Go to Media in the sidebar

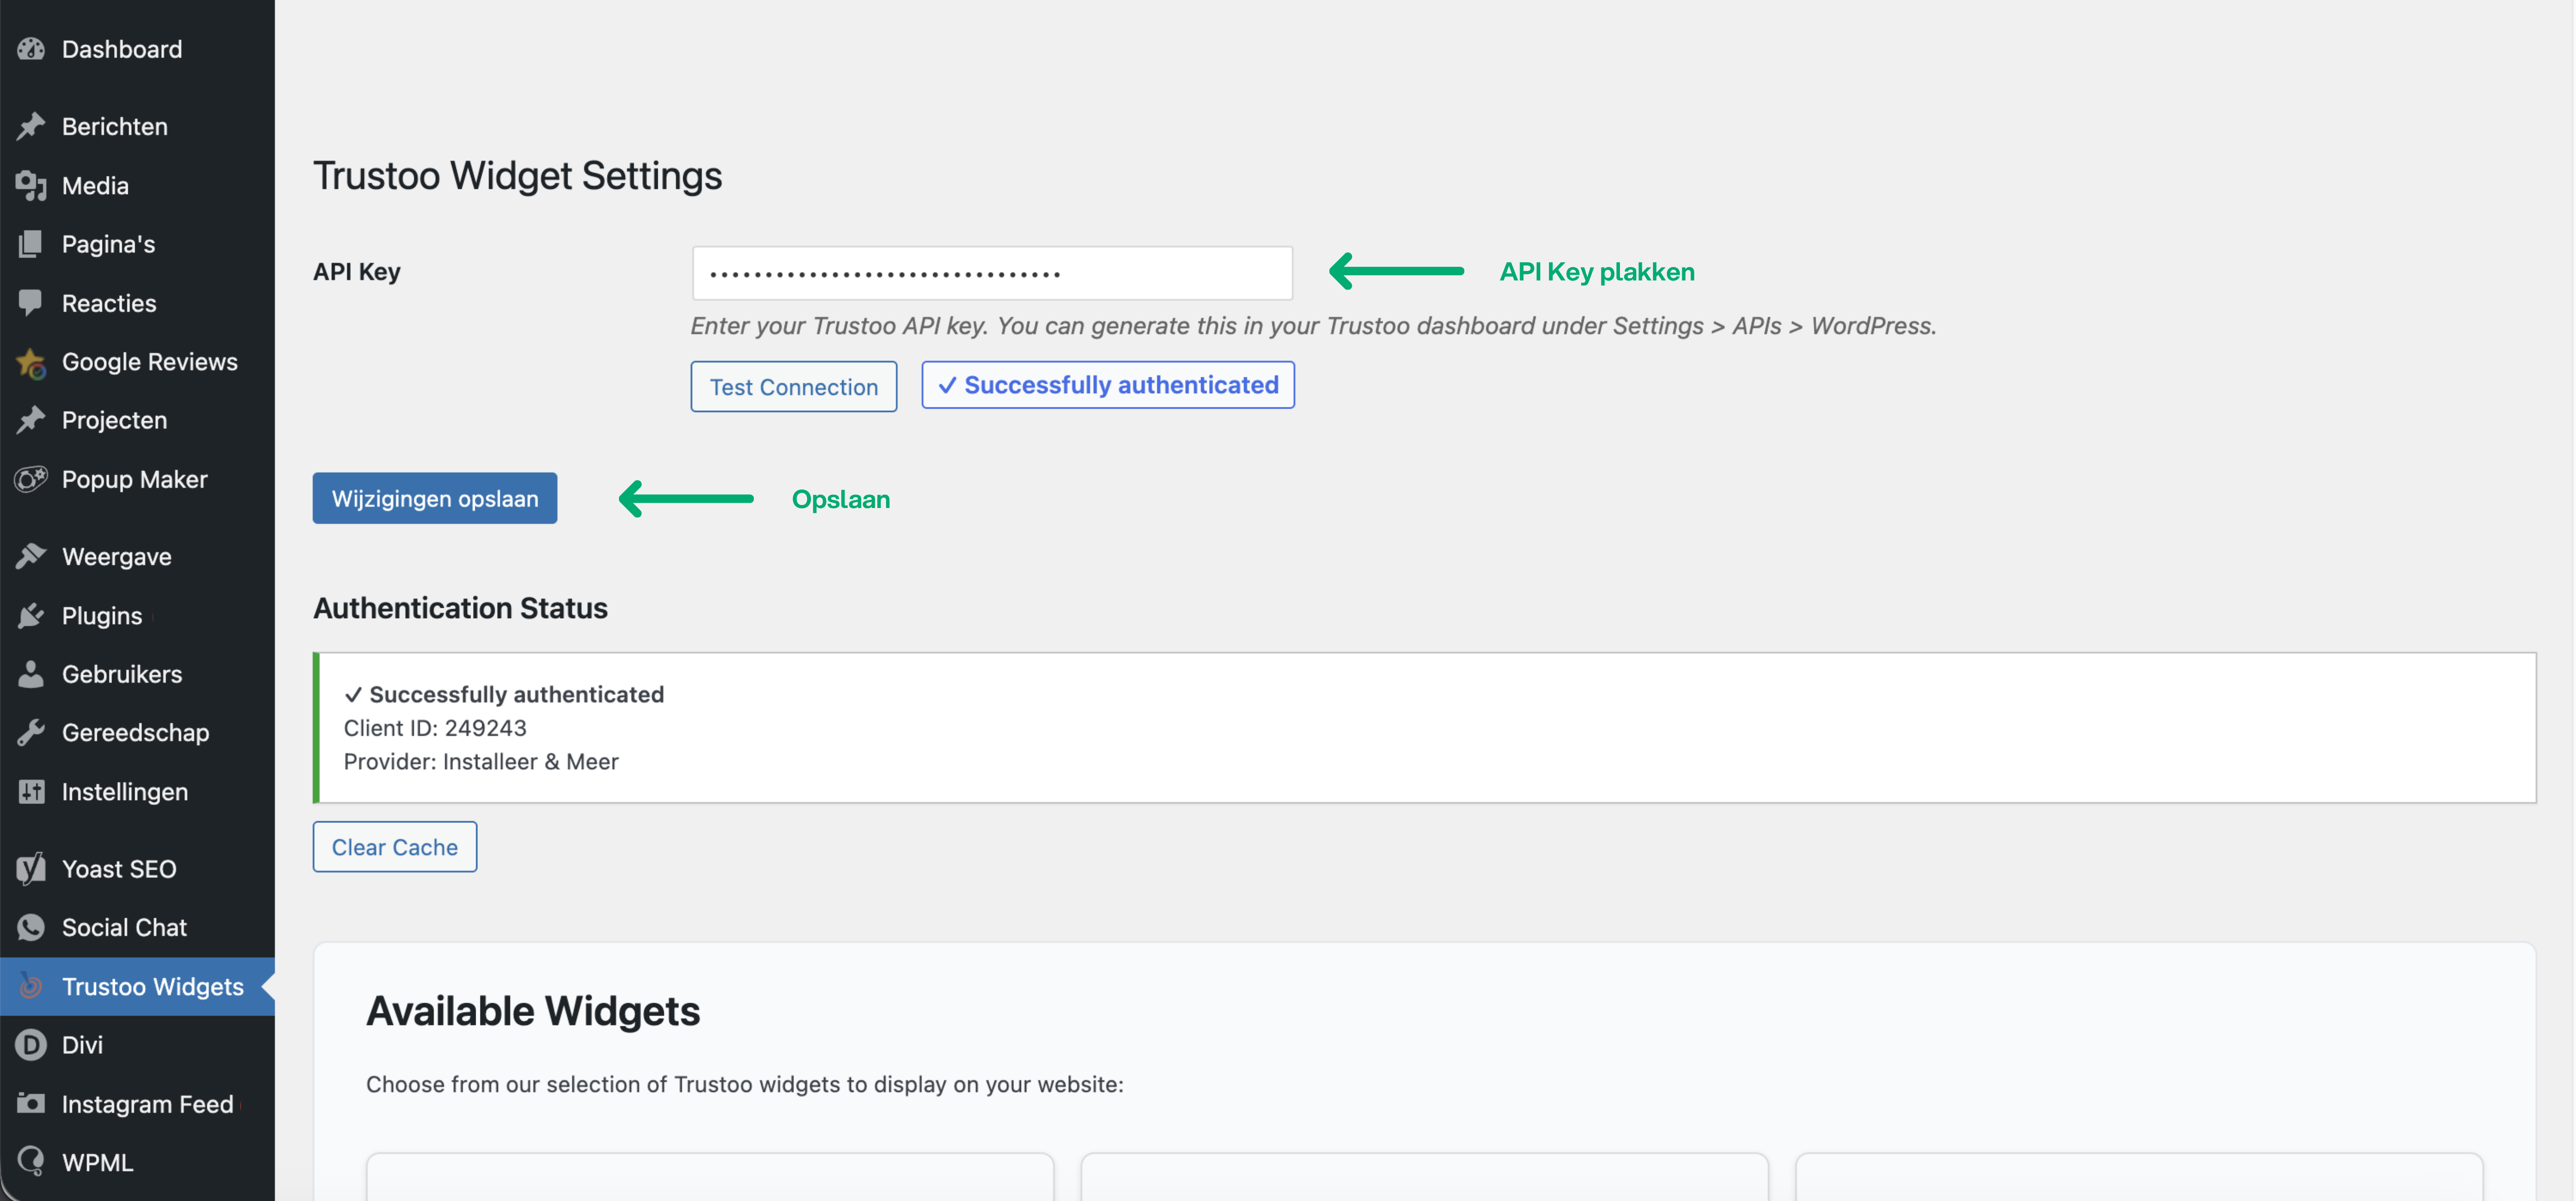(x=95, y=185)
